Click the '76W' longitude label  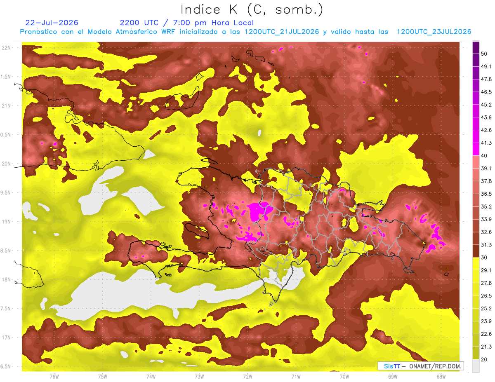[54, 377]
